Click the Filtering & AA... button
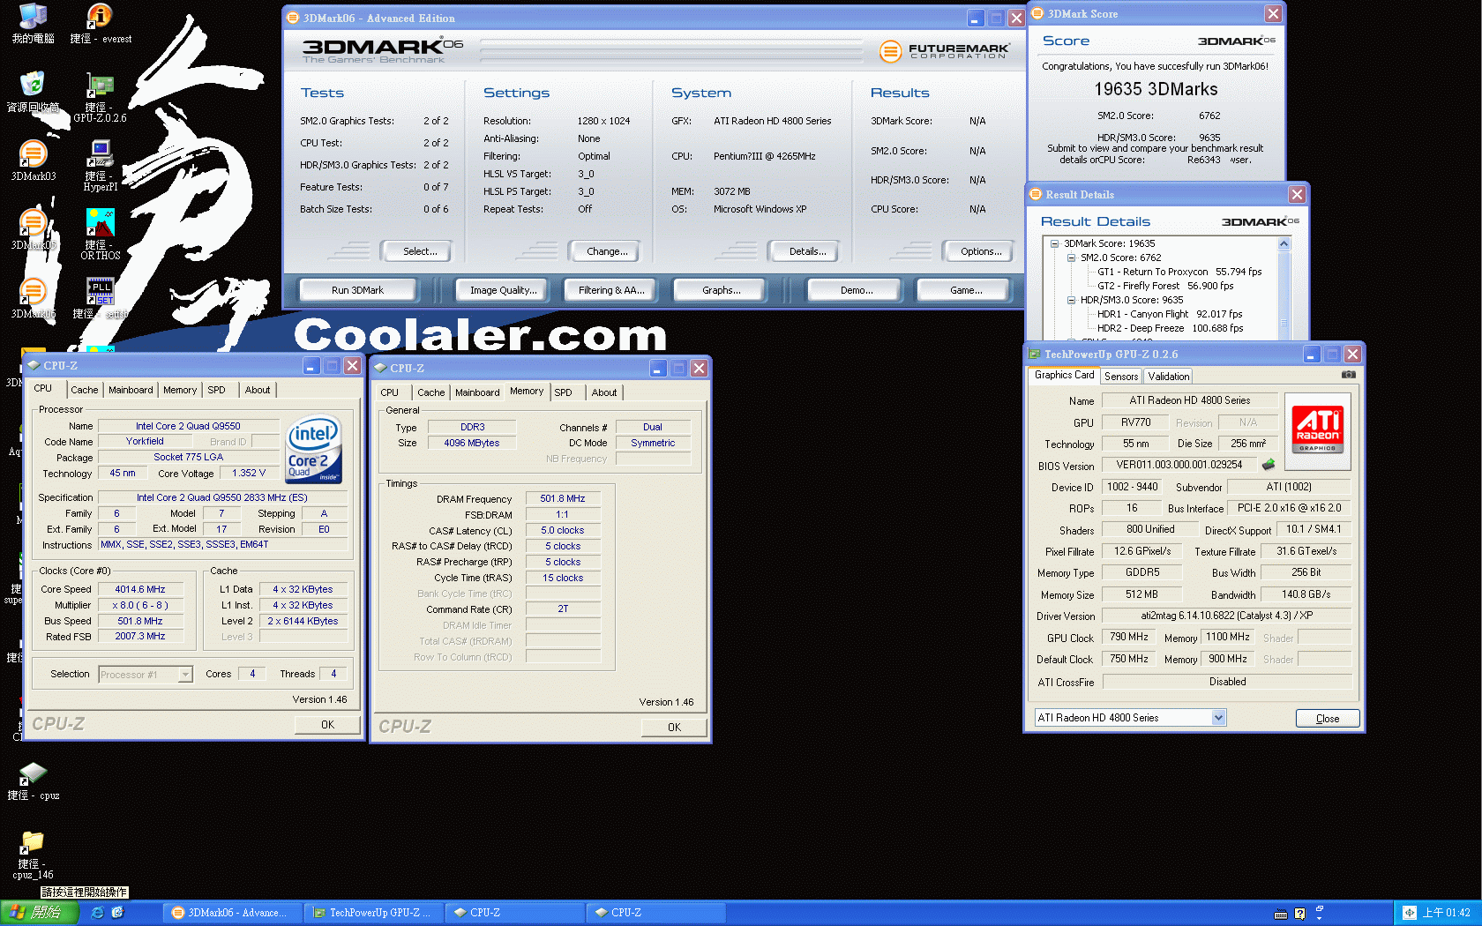The image size is (1482, 926). (x=611, y=290)
